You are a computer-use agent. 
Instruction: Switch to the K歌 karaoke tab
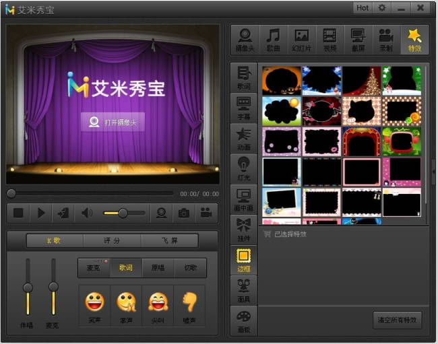(55, 241)
